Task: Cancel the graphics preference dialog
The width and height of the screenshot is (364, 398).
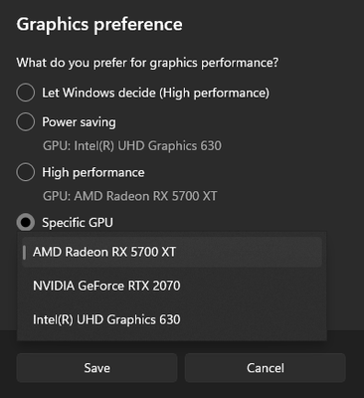Action: click(266, 368)
